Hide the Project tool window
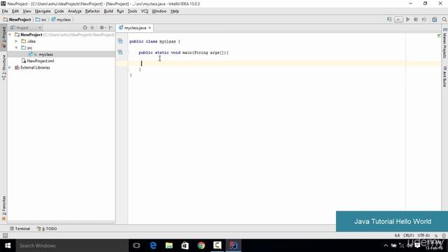Screen dimensions: 448x252 click(111, 28)
